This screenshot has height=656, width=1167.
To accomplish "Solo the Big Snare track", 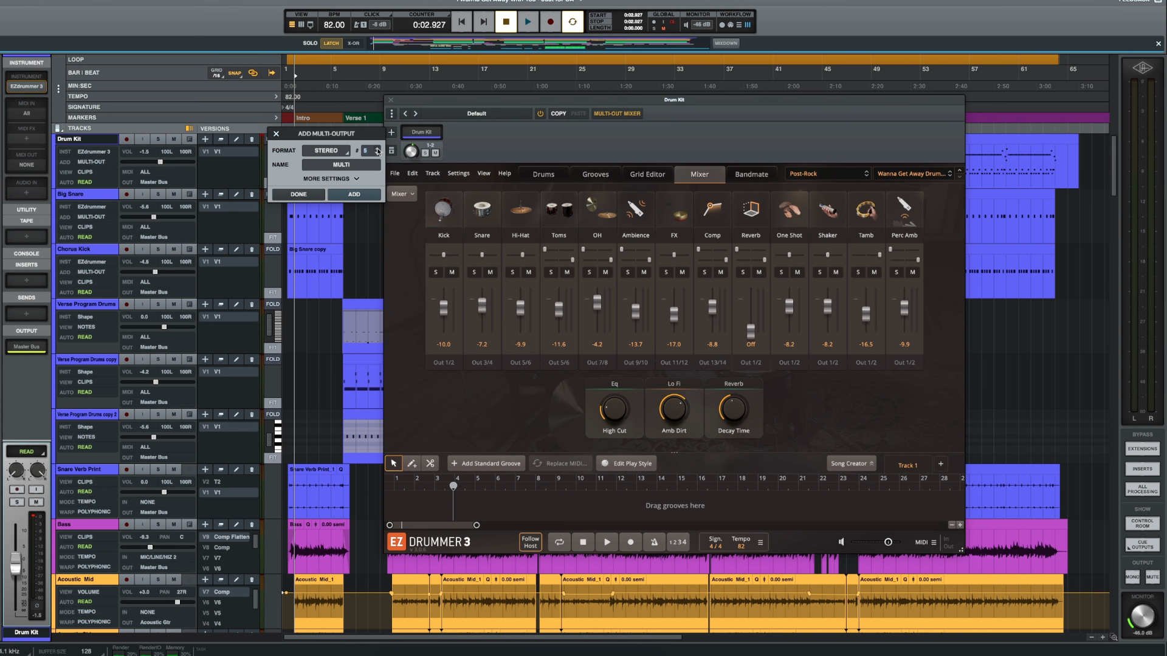I will tap(158, 194).
